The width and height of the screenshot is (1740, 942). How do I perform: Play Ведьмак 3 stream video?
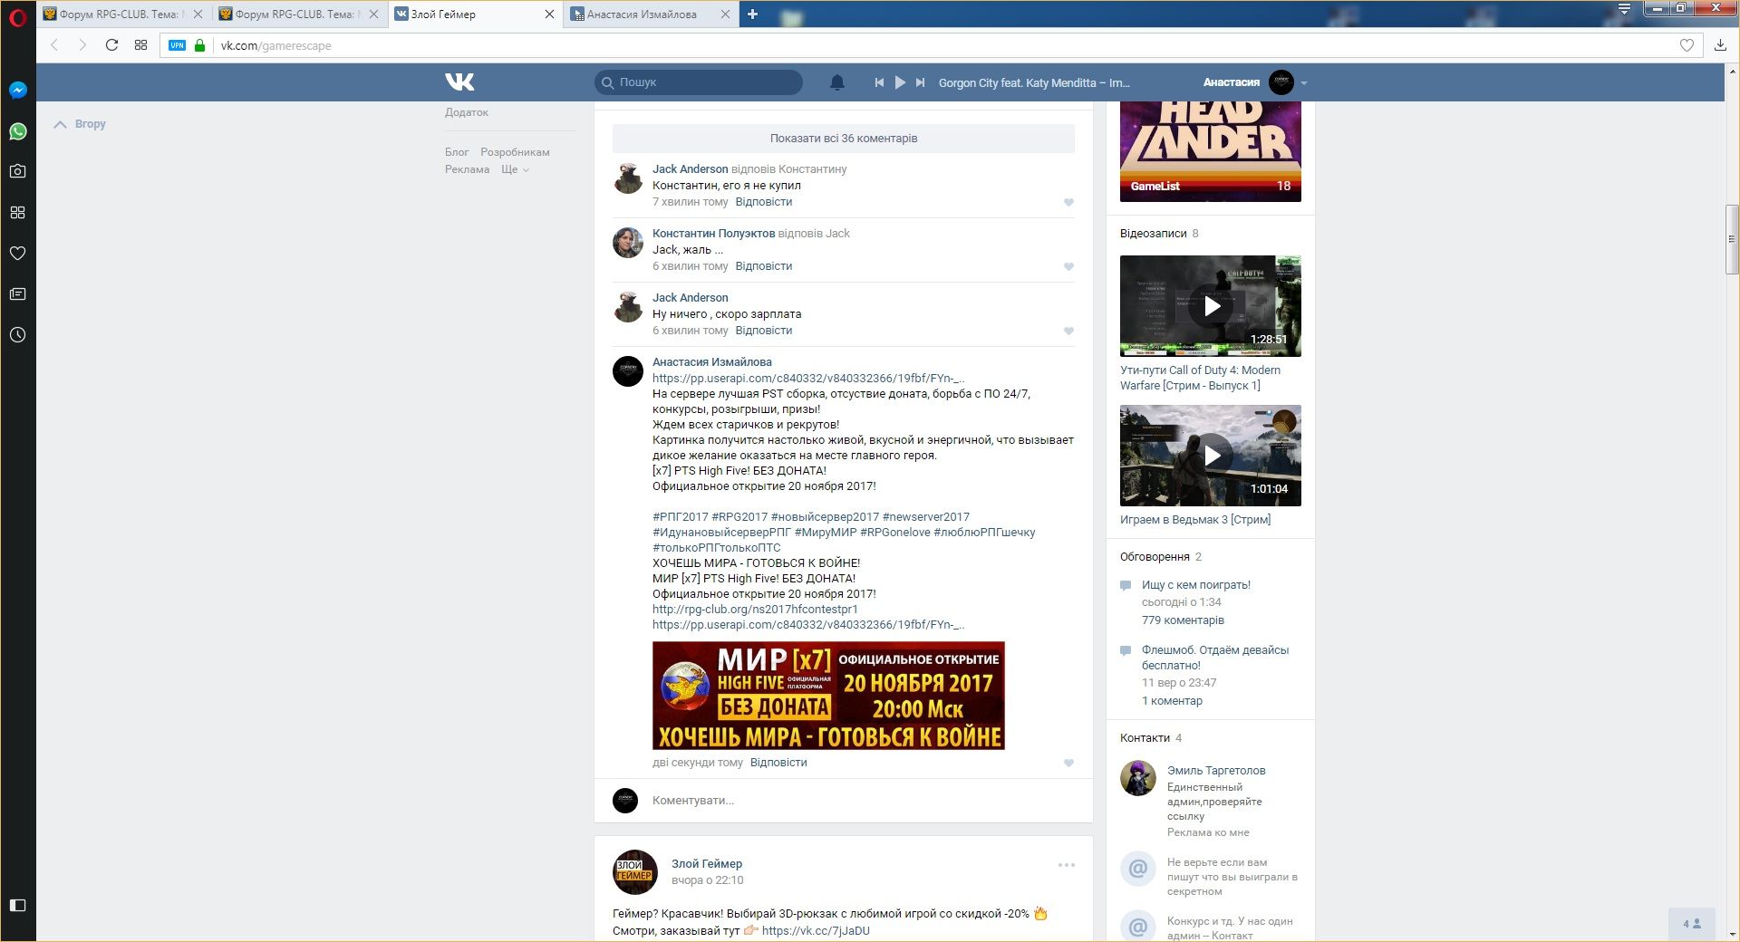1211,456
